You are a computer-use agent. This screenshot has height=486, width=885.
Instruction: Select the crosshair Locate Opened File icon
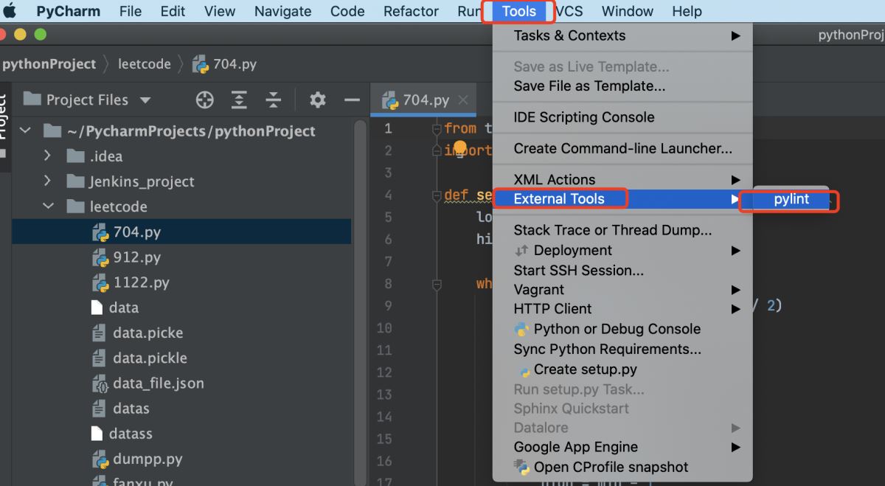coord(204,99)
